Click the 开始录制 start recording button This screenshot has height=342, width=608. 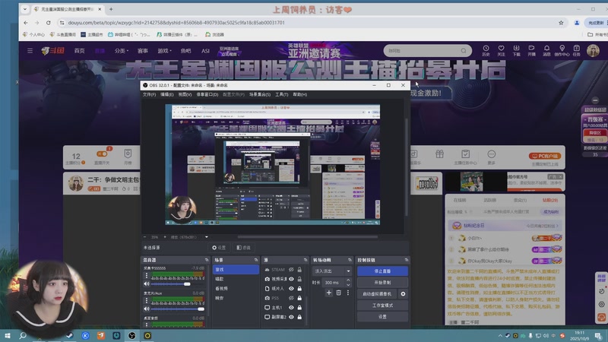382,283
